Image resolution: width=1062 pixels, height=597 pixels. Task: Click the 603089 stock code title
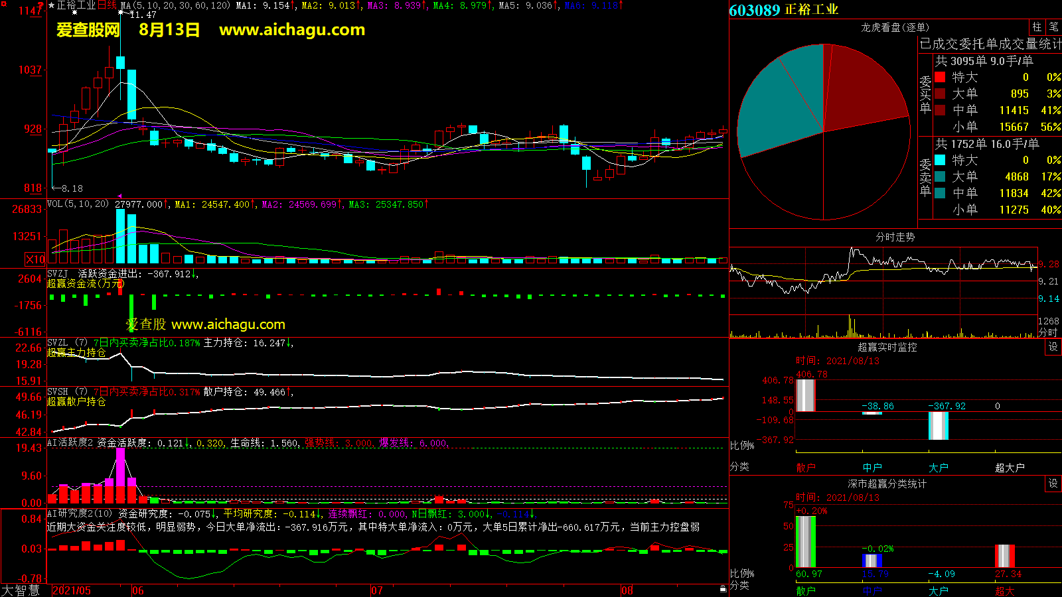pyautogui.click(x=754, y=10)
